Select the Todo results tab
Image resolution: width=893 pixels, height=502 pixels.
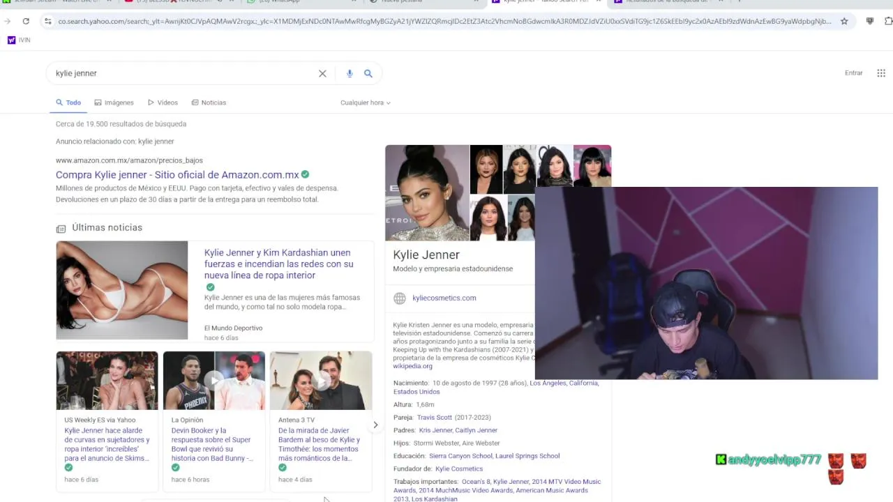pos(68,102)
